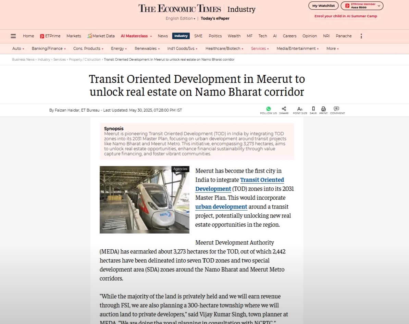Image resolution: width=409 pixels, height=324 pixels.
Task: Expand the AI Masterclass dropdown
Action: pos(136,36)
